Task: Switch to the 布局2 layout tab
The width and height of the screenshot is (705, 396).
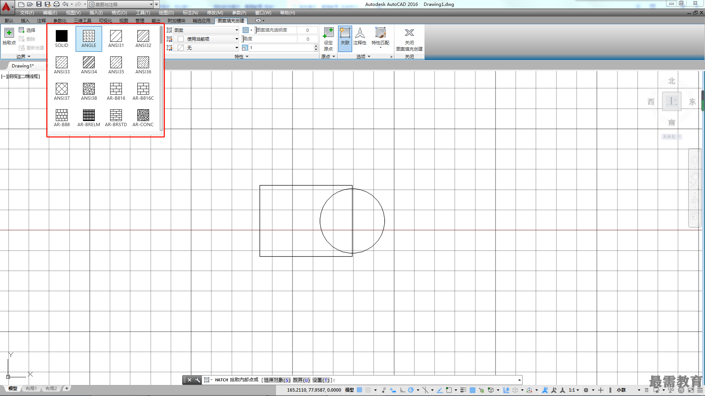Action: tap(51, 389)
